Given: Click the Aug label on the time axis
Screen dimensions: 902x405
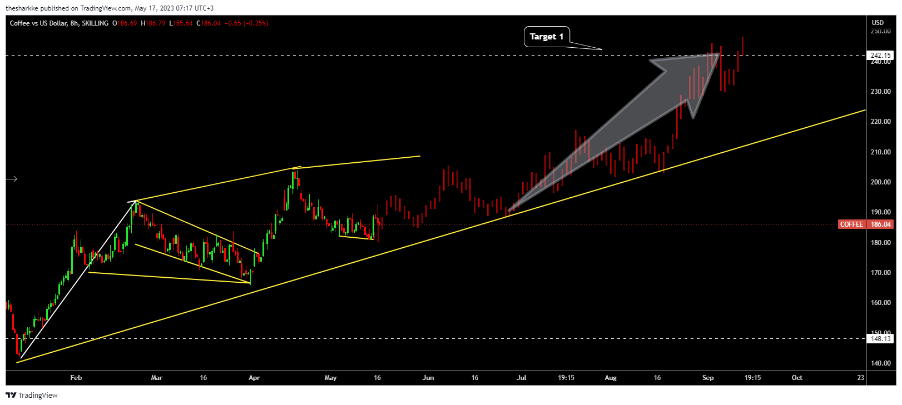Looking at the screenshot, I should point(611,378).
